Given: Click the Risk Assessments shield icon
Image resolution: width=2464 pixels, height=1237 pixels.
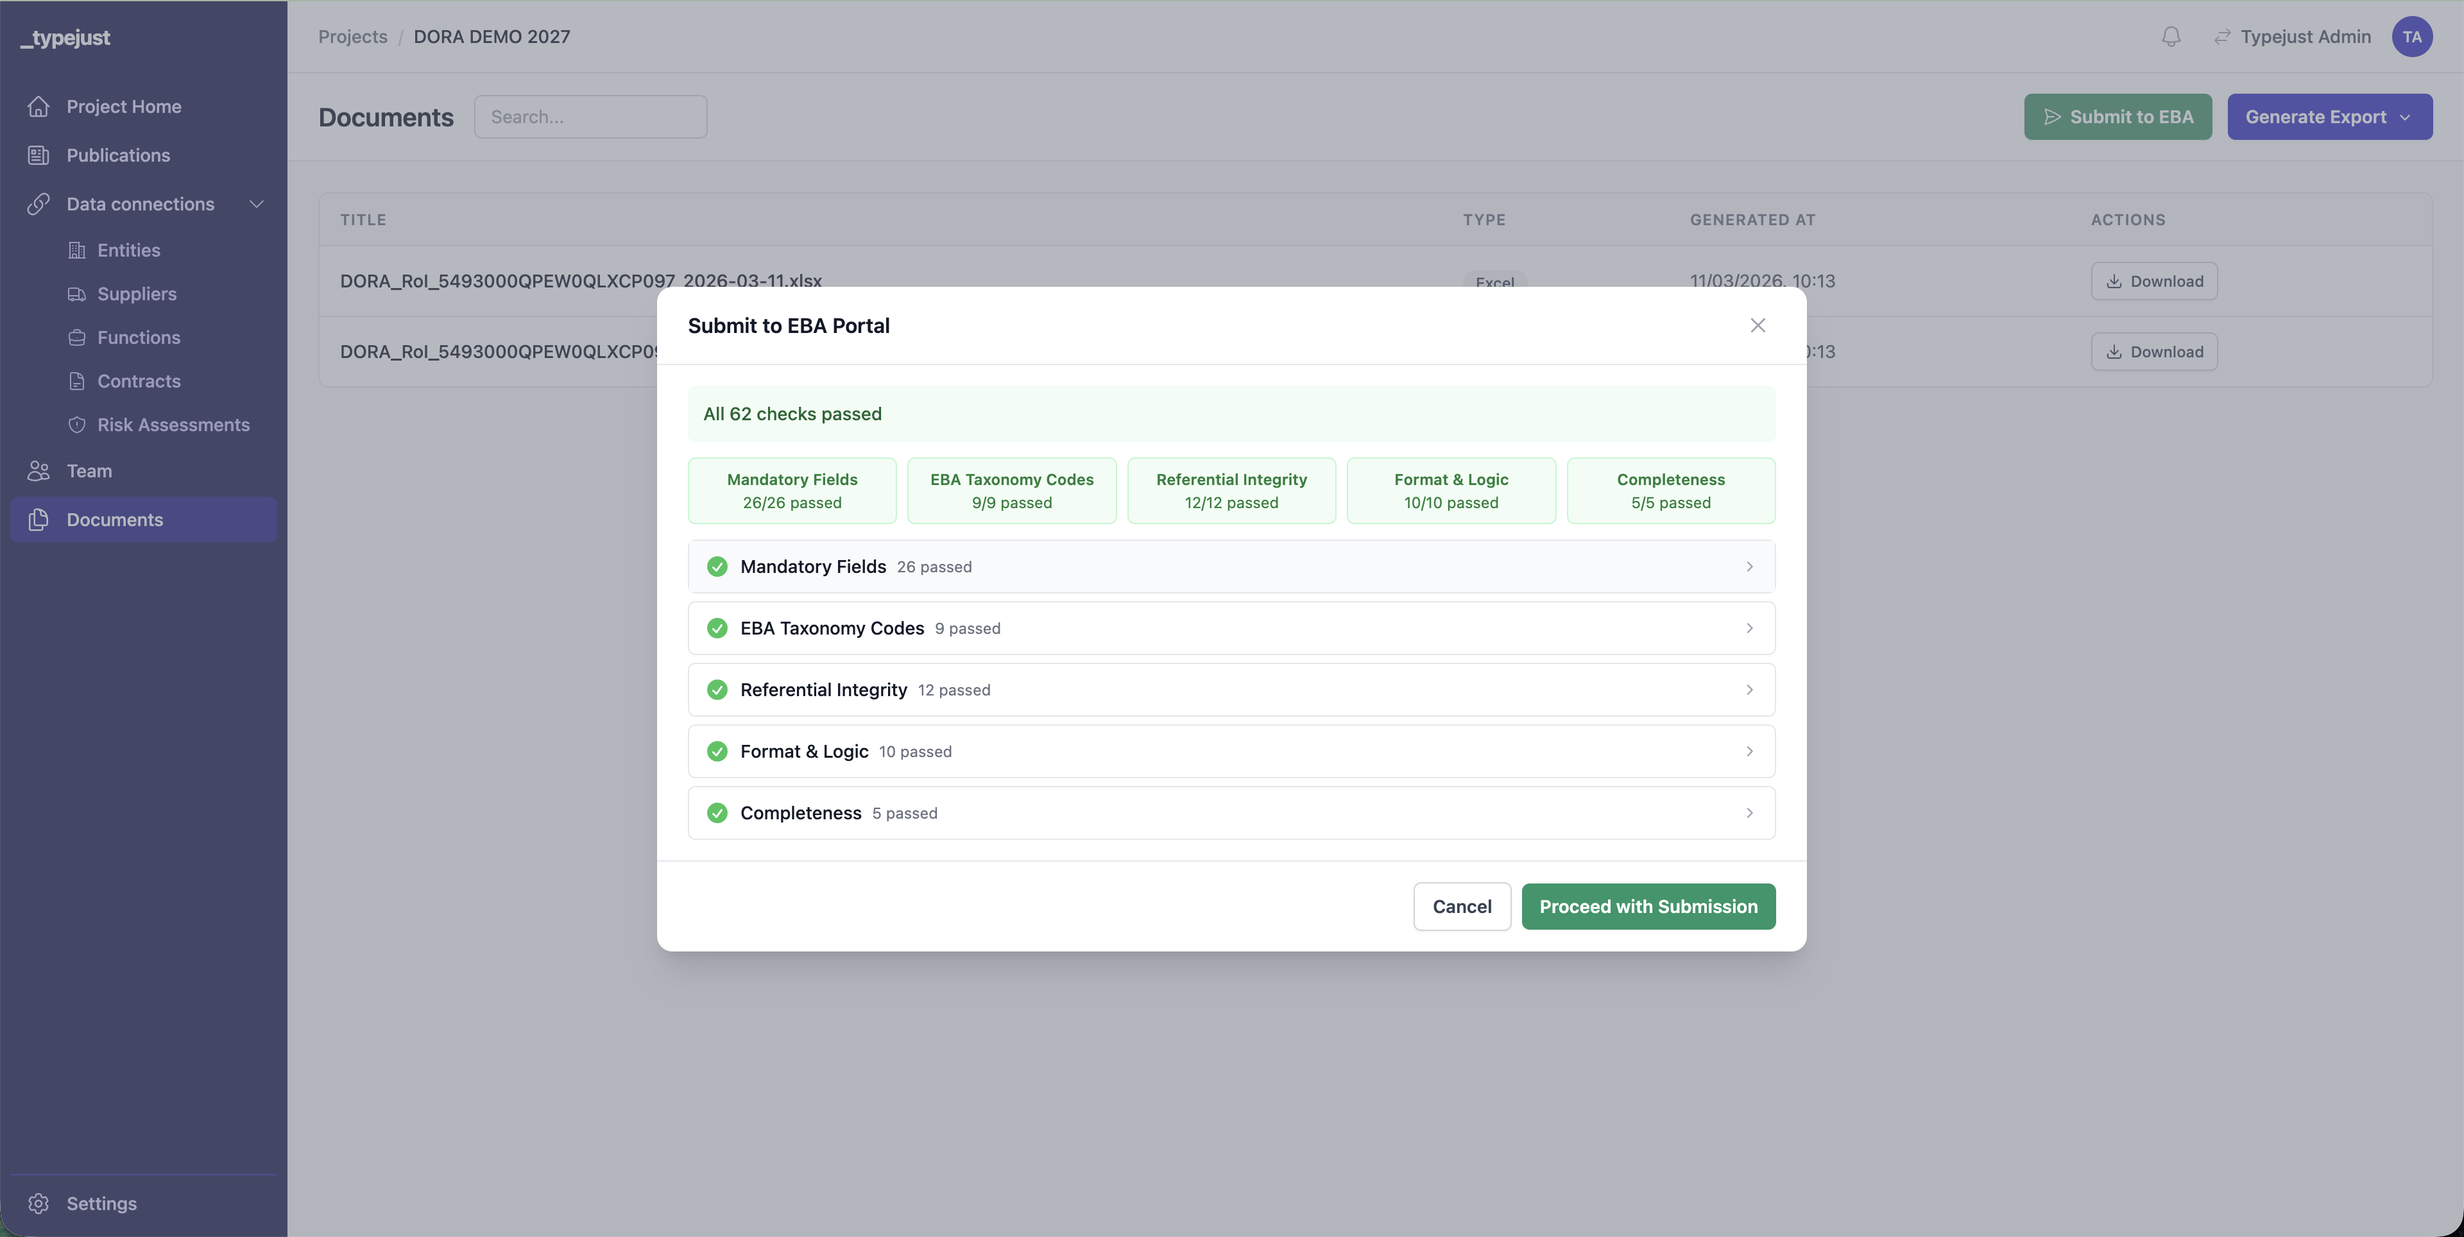Looking at the screenshot, I should (76, 425).
